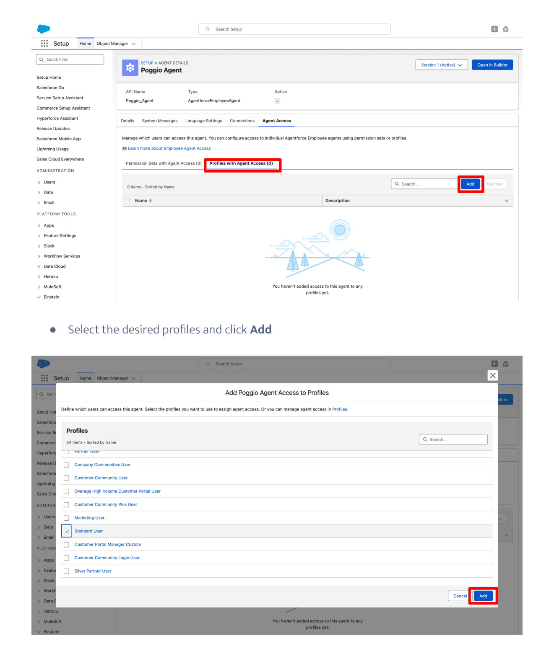The width and height of the screenshot is (554, 656).
Task: Expand the Apps section in sidebar
Action: [x=39, y=226]
